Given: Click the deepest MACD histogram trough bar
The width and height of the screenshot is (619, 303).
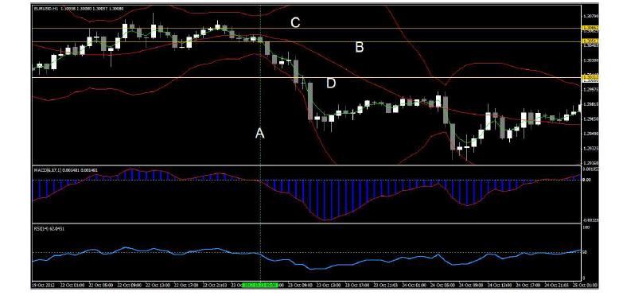Looking at the screenshot, I should click(x=325, y=200).
